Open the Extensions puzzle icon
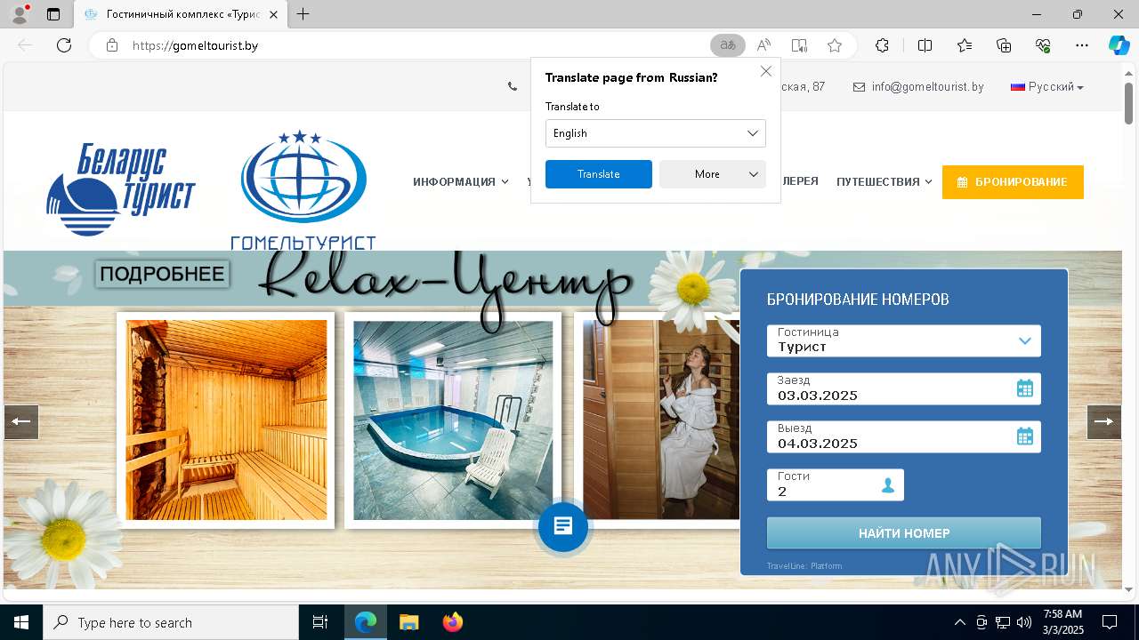The height and width of the screenshot is (640, 1139). pos(882,45)
